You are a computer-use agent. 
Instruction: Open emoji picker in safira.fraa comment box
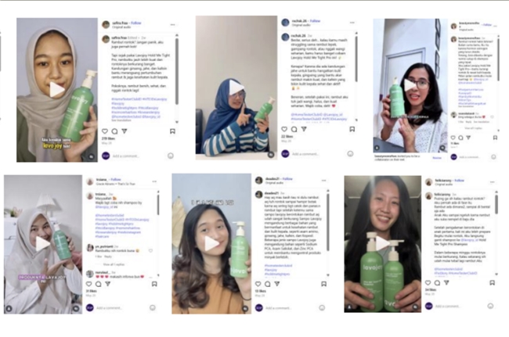[171, 156]
